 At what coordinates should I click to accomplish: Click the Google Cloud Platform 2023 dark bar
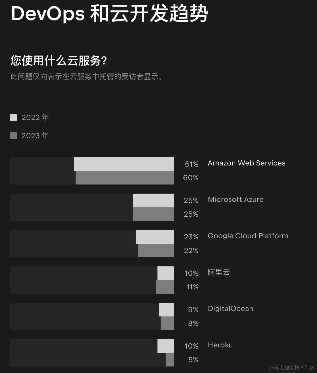point(156,250)
